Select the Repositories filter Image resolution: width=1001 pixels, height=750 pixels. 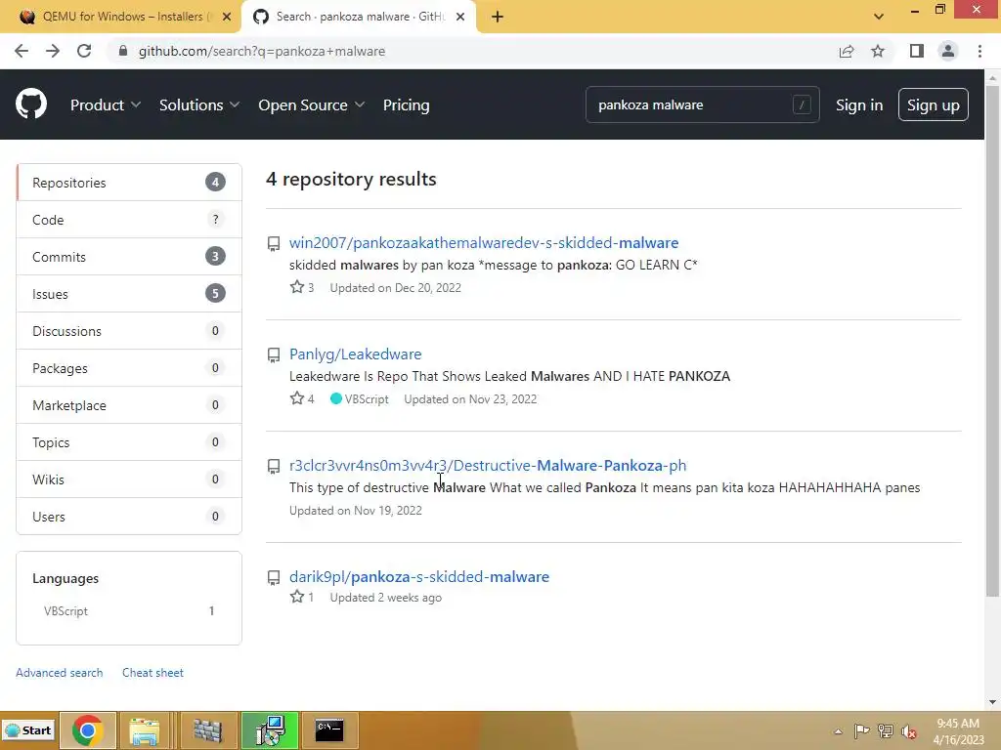coord(129,183)
